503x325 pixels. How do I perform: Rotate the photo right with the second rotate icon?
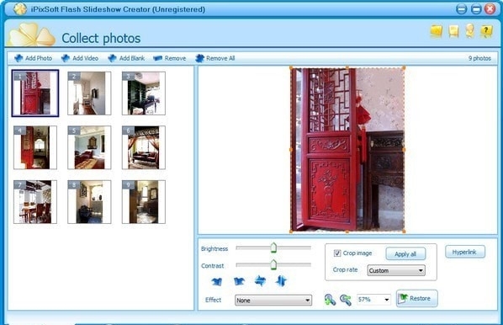(239, 282)
